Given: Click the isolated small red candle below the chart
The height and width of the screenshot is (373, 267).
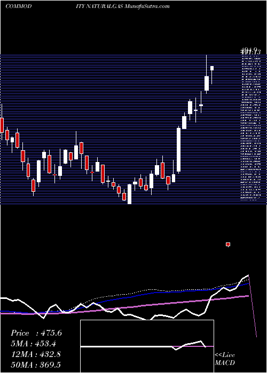Looking at the screenshot, I should pos(228,244).
